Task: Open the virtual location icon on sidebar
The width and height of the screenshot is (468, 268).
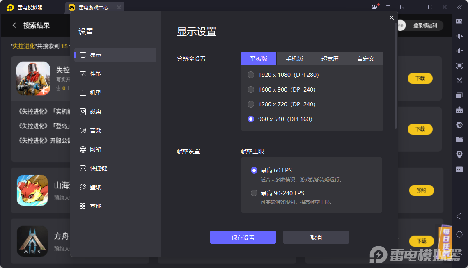Action: [459, 154]
